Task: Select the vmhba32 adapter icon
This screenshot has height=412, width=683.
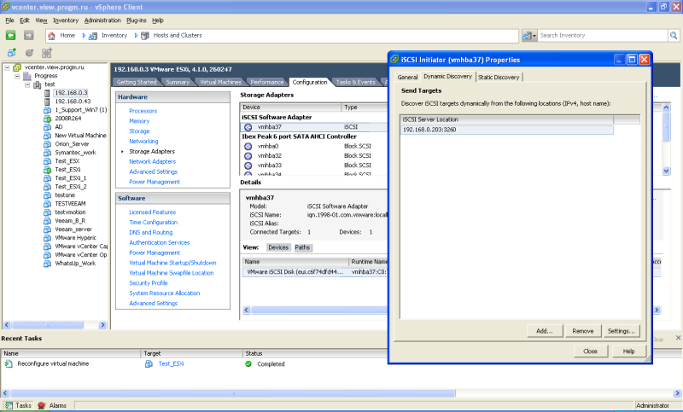Action: point(248,156)
